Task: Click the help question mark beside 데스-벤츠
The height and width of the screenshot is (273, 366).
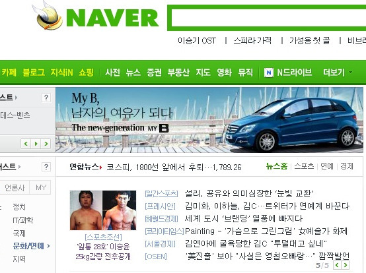Action: (46, 98)
